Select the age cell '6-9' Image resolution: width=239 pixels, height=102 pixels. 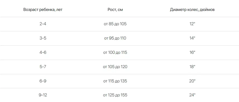[x=43, y=81]
